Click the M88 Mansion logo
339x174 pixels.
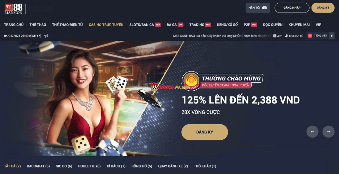pos(13,9)
